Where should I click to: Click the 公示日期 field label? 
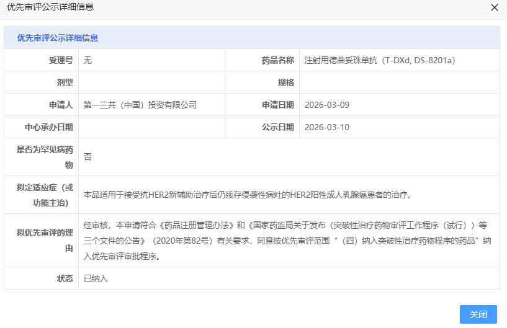(x=277, y=127)
